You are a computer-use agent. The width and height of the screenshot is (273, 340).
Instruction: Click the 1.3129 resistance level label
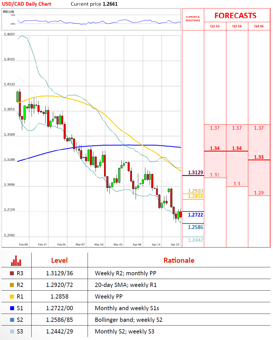pos(195,172)
